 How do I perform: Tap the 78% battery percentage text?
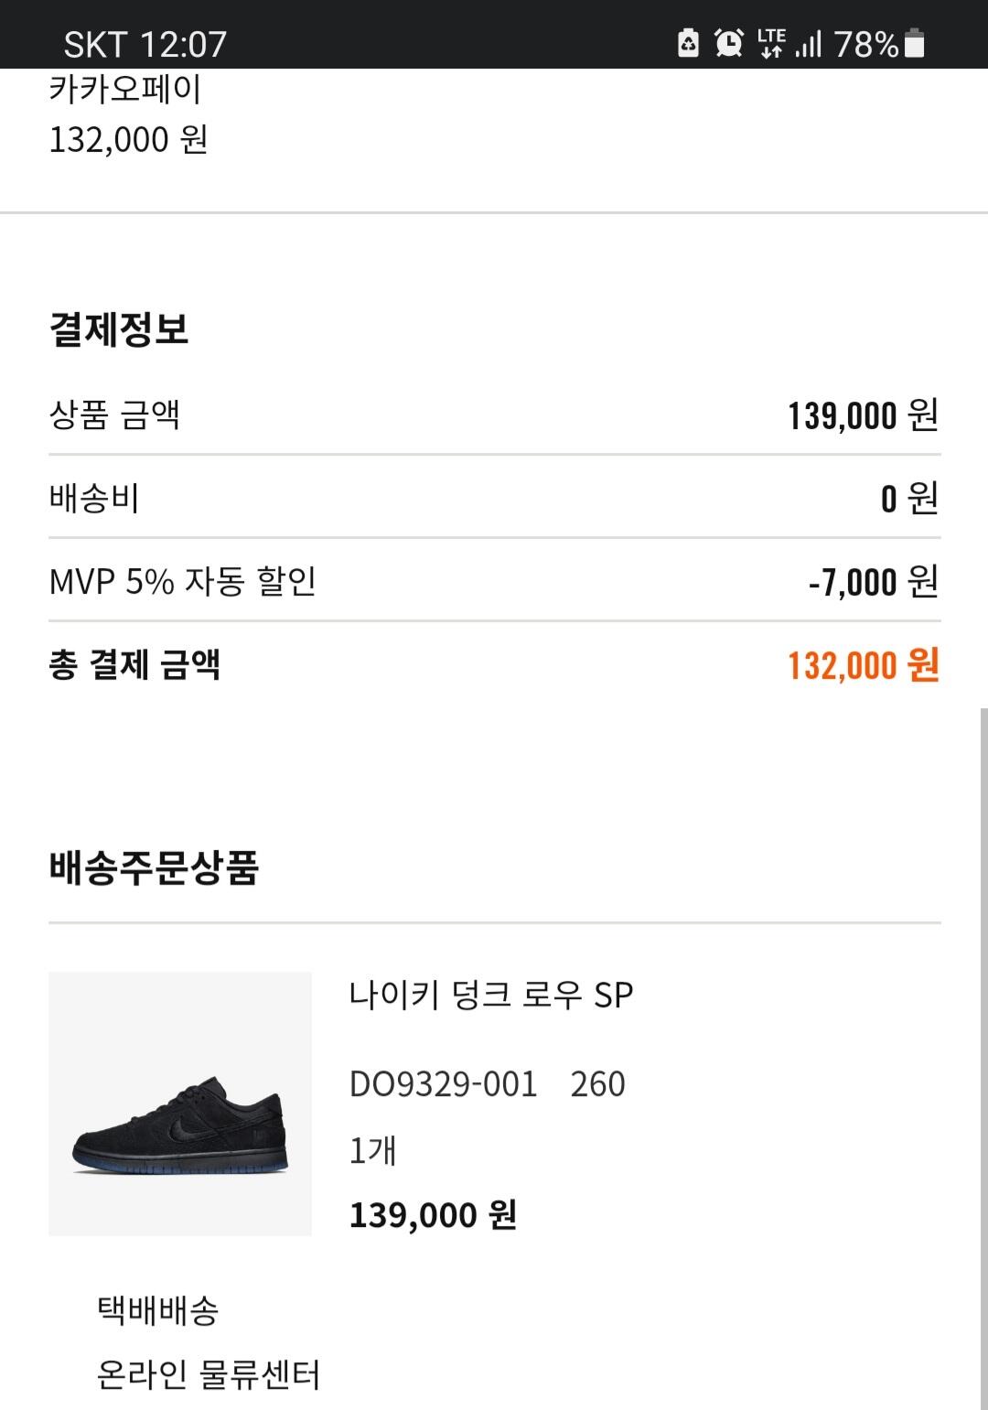[x=866, y=44]
